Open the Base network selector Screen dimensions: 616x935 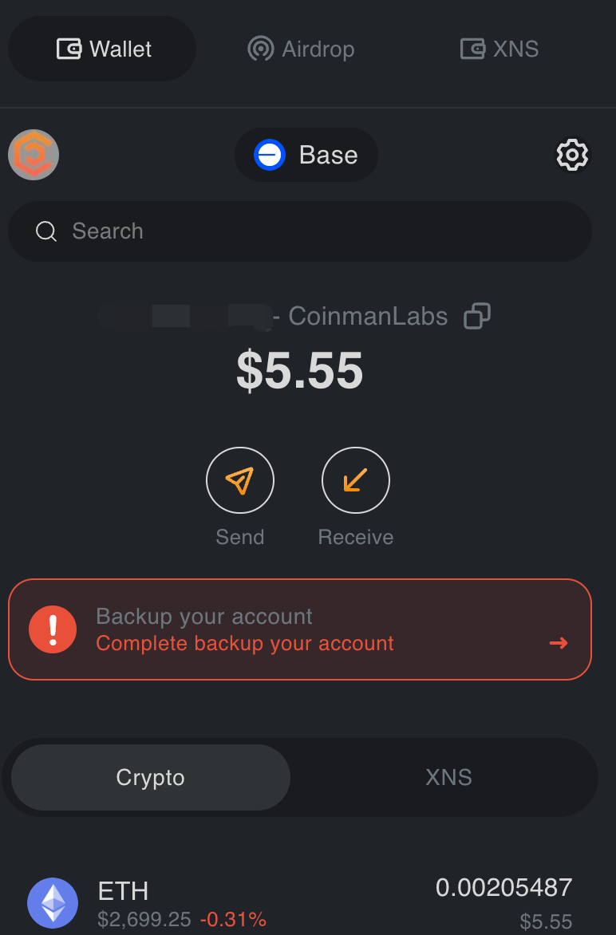point(306,155)
